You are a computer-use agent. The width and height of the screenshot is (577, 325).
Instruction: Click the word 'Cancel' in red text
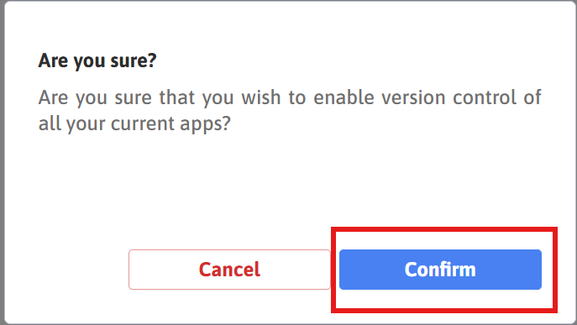tap(229, 270)
